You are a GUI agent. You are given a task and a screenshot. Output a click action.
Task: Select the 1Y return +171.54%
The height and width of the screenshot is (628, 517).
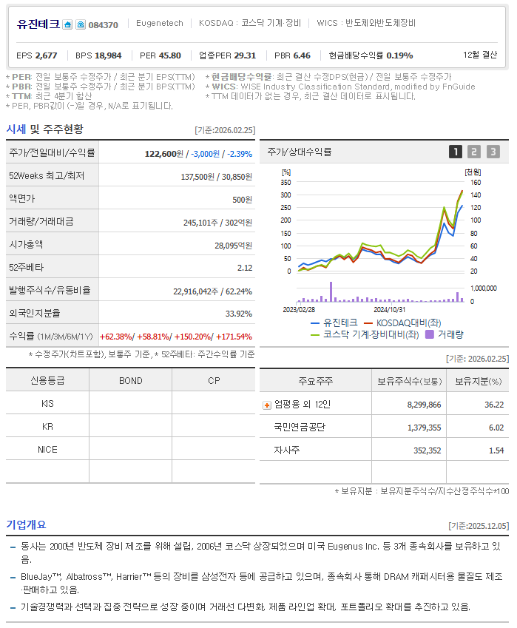[234, 337]
